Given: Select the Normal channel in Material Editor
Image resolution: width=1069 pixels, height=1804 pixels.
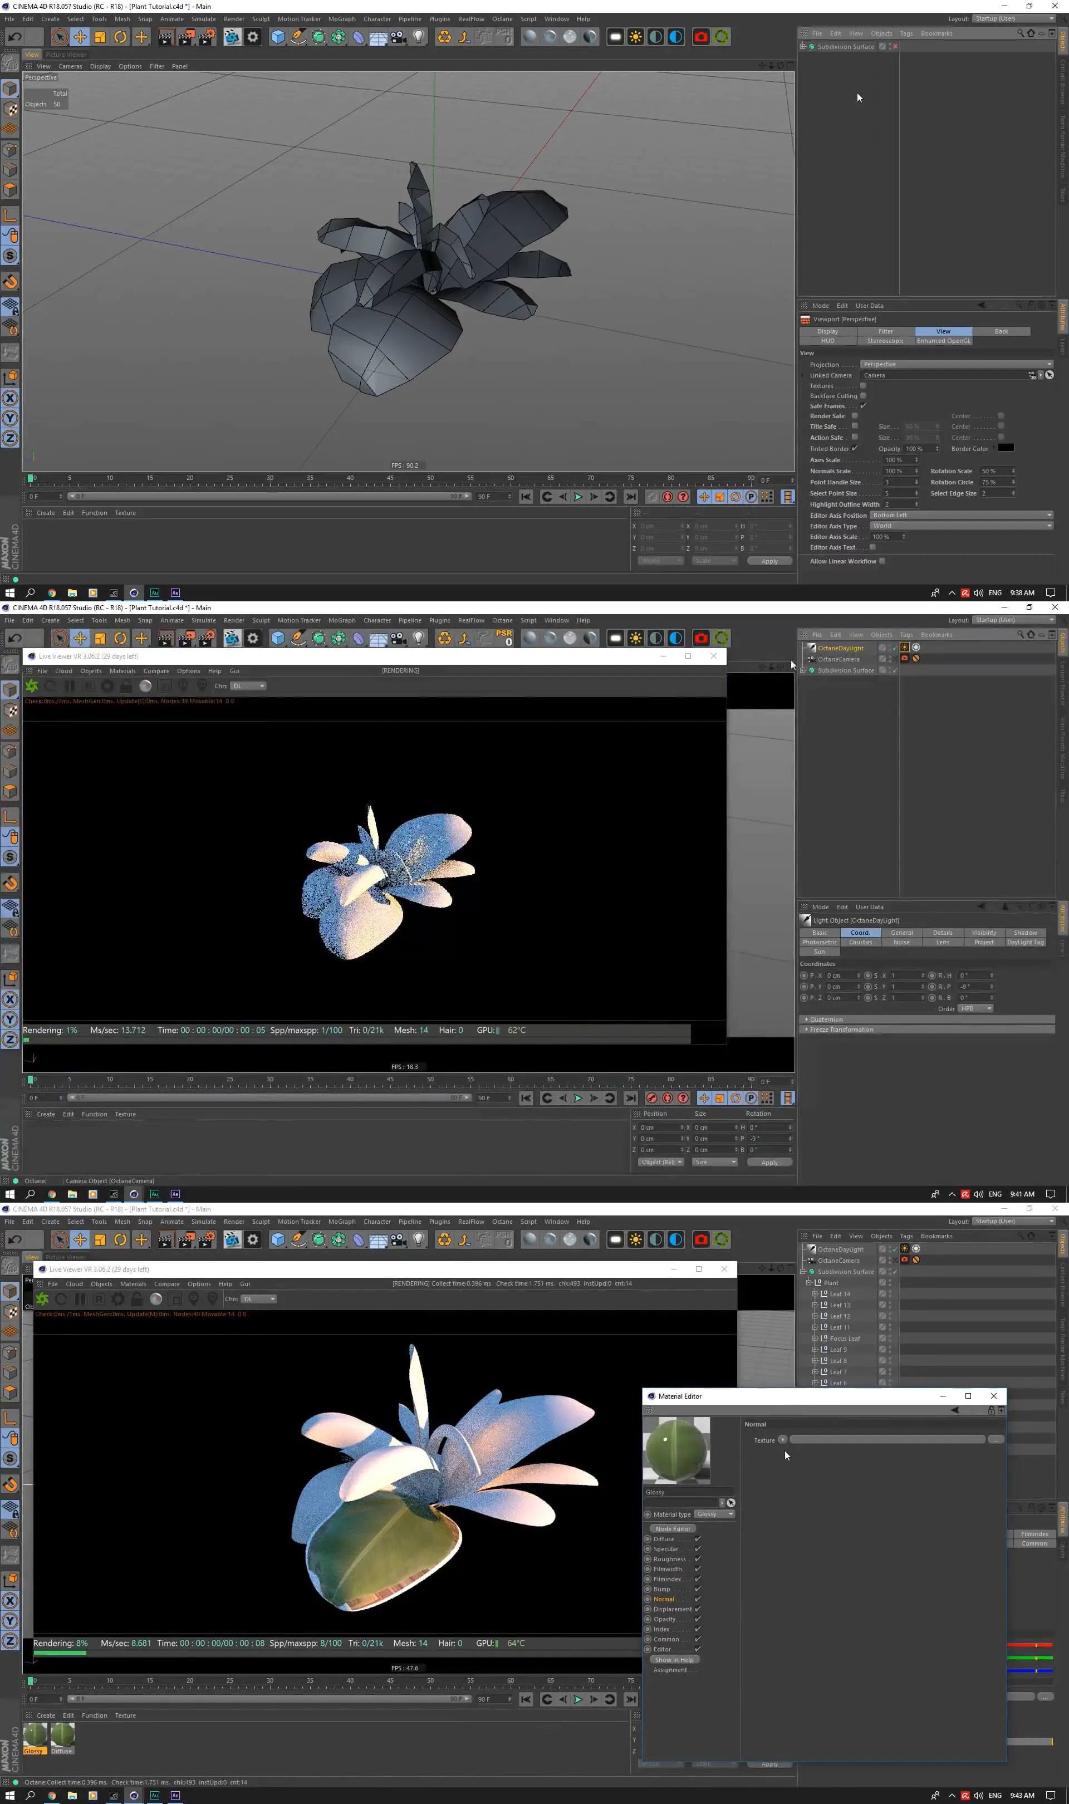Looking at the screenshot, I should [x=664, y=1599].
